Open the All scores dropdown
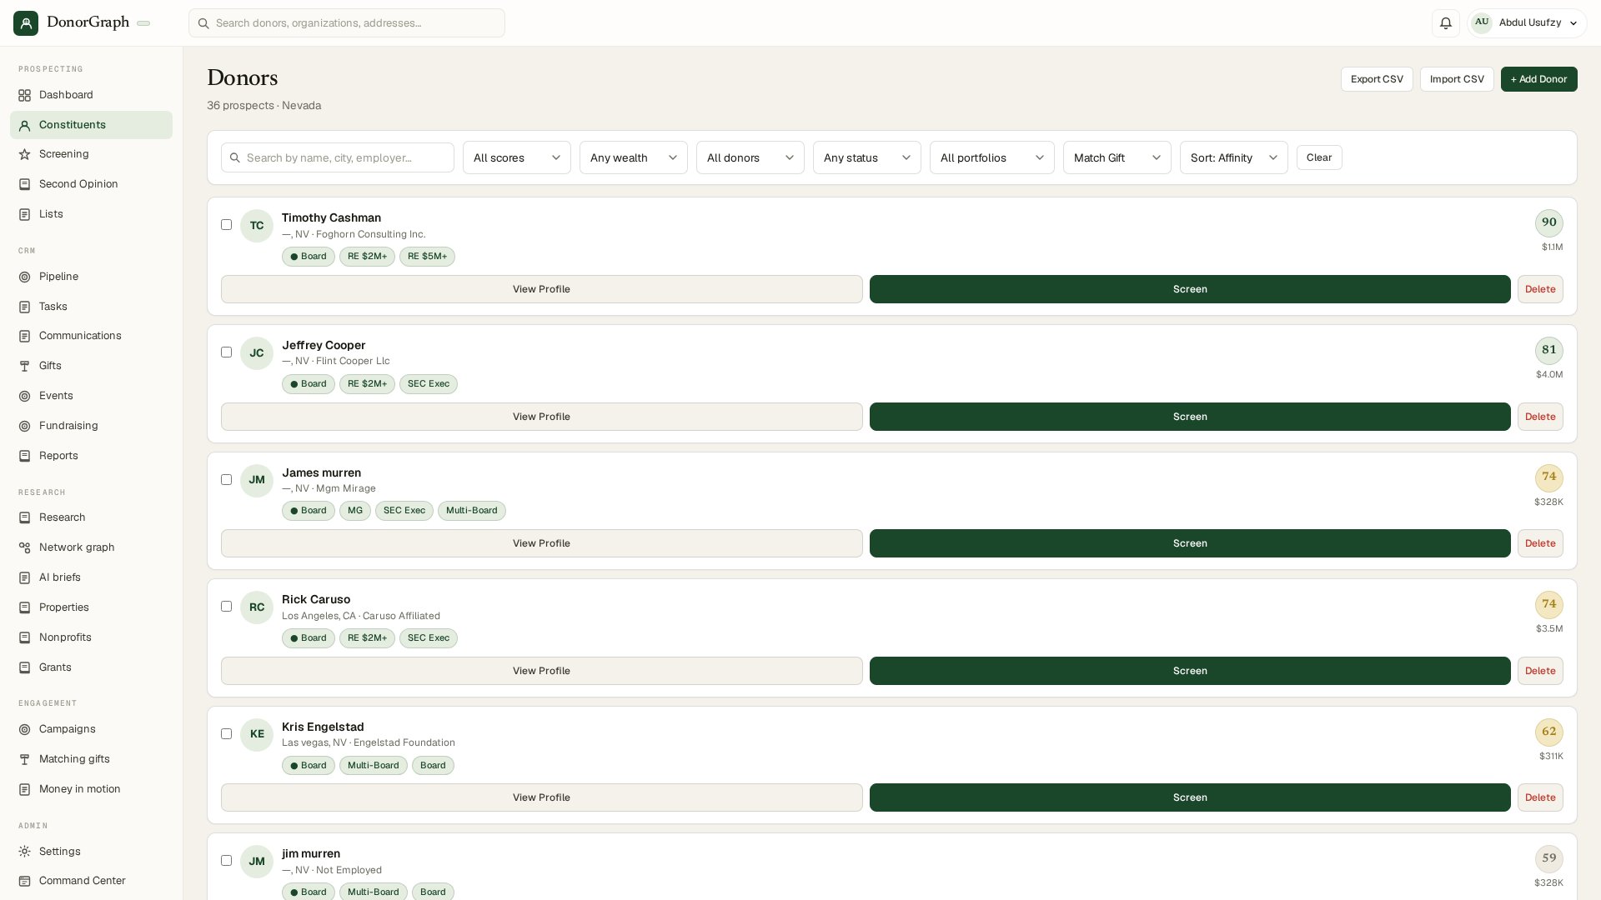This screenshot has width=1601, height=900. pyautogui.click(x=517, y=157)
